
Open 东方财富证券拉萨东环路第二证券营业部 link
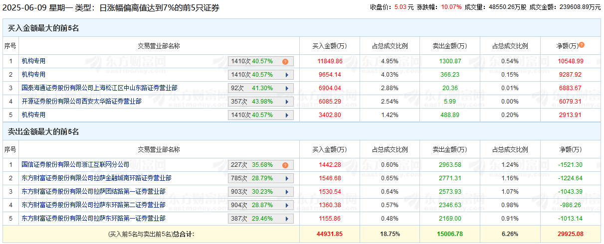(x=93, y=205)
